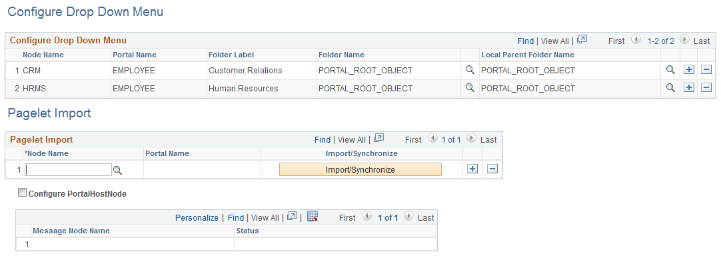Open Local Parent Folder lookup in HRMS row
721x256 pixels.
click(670, 87)
